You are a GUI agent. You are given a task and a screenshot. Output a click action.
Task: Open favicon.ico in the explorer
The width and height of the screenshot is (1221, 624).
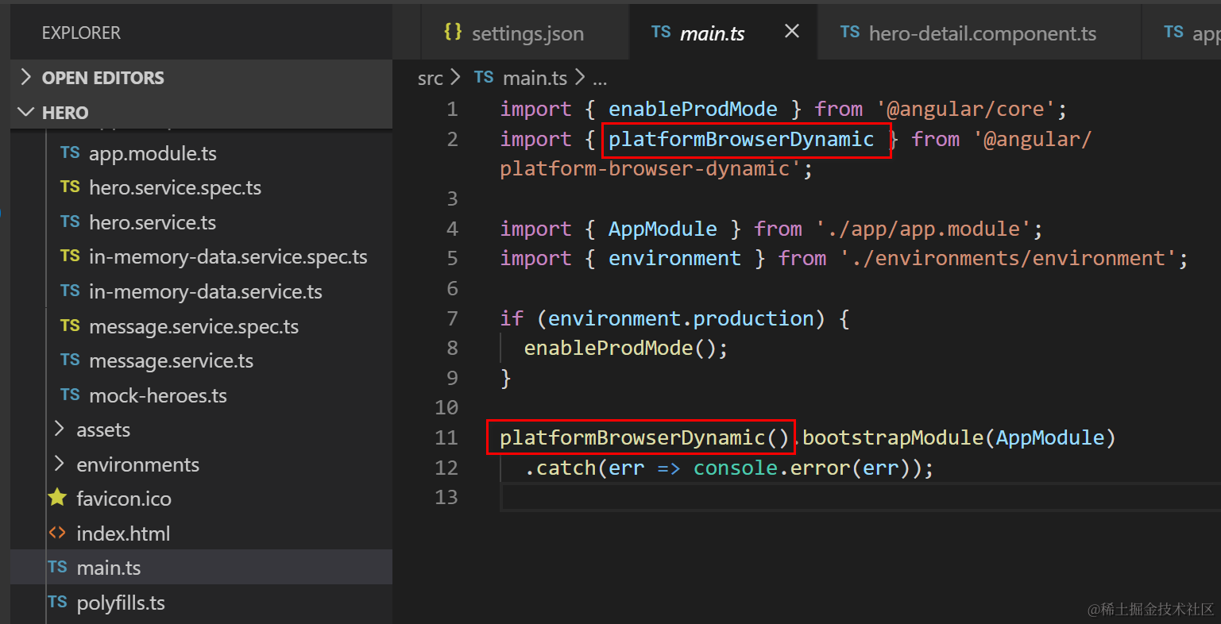point(124,499)
